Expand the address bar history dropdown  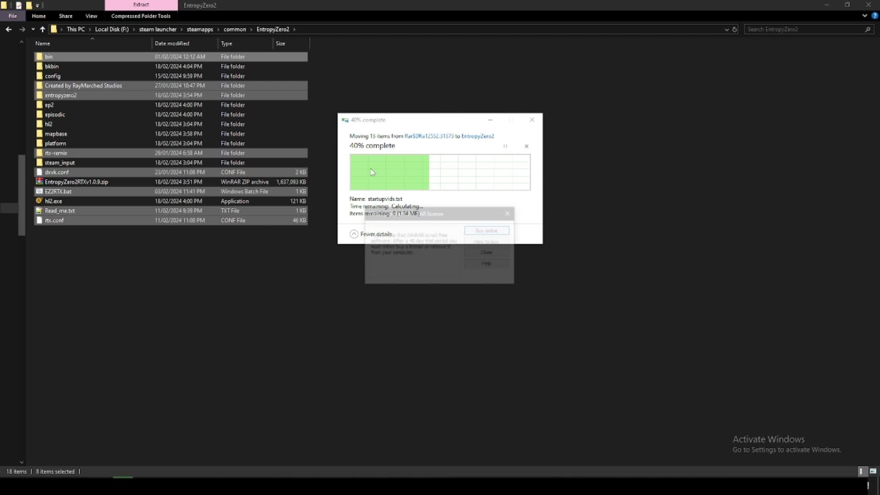tap(726, 29)
